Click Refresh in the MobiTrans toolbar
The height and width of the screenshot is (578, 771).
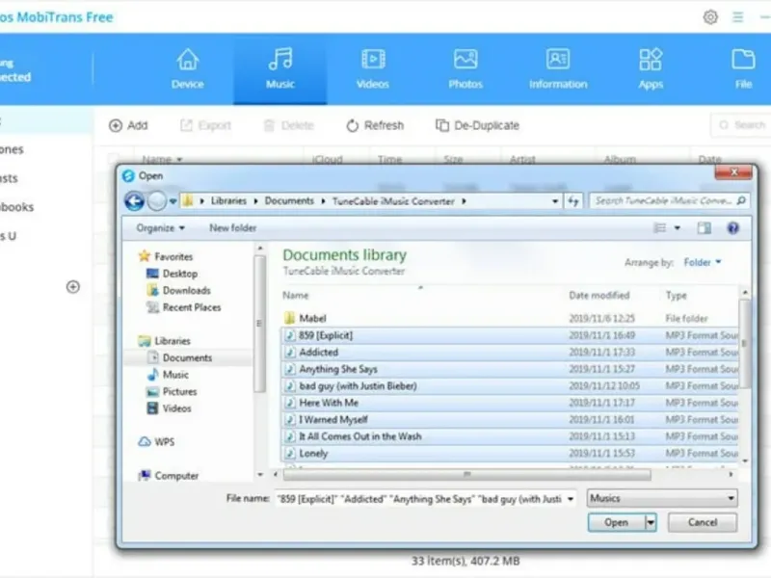point(375,126)
